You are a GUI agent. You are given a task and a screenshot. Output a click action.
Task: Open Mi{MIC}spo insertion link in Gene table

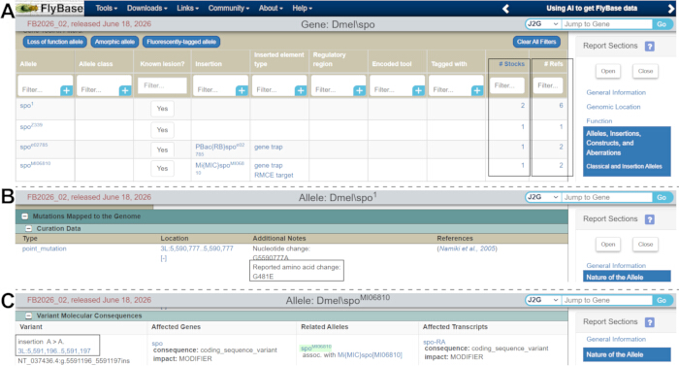click(x=220, y=168)
